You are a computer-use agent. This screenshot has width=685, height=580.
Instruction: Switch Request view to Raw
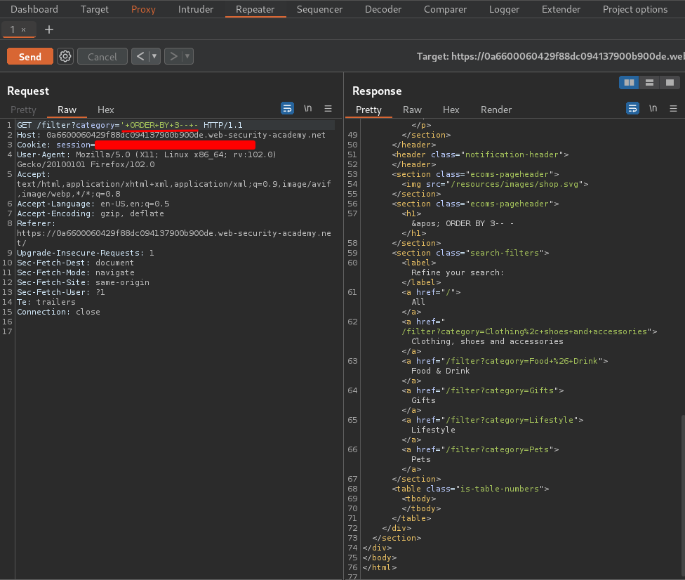(67, 110)
